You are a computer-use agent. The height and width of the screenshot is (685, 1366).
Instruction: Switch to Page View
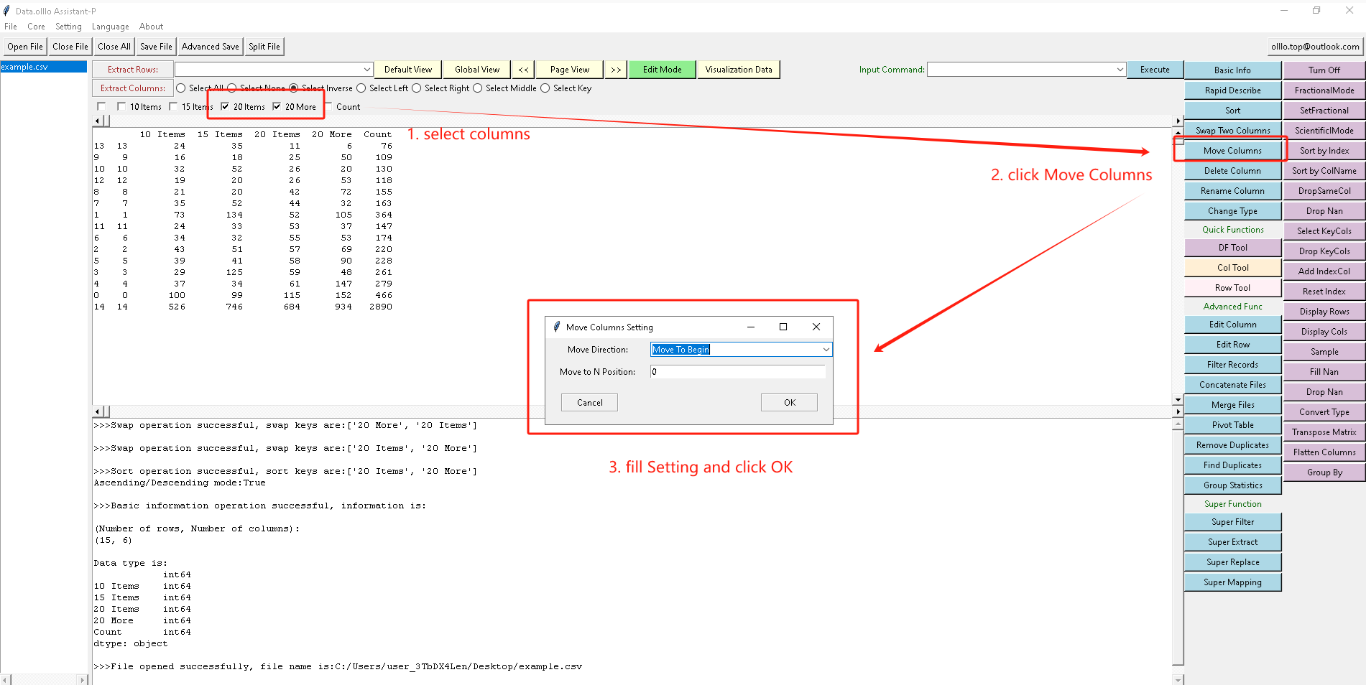pos(570,70)
